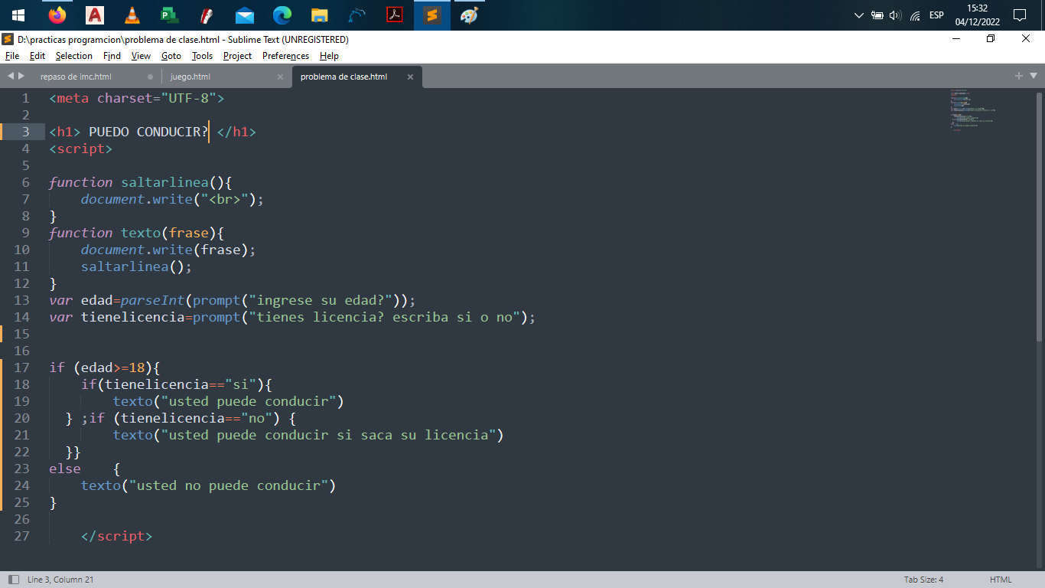This screenshot has width=1045, height=588.
Task: Open MySQL Workbench dolphin taskbar icon
Action: point(357,15)
